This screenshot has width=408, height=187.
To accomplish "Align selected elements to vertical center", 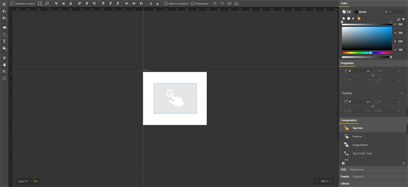I will pyautogui.click(x=63, y=4).
